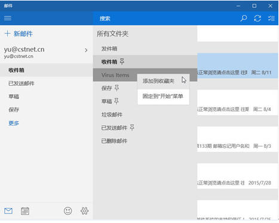279x223 pixels.
Task: Open 已删除邮件 folder
Action: (145, 141)
